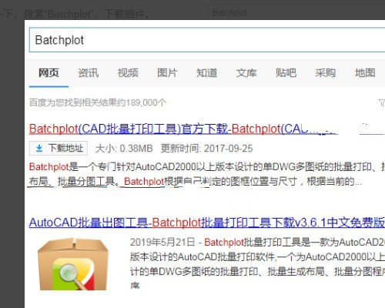Image resolution: width=385 pixels, height=308 pixels.
Task: Switch to the 资讯 tab
Action: point(89,73)
